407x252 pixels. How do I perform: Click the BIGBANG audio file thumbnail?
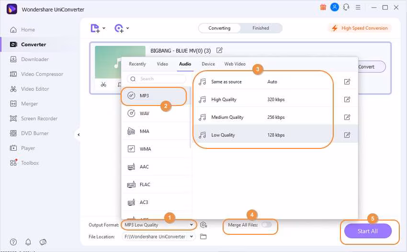tap(120, 62)
